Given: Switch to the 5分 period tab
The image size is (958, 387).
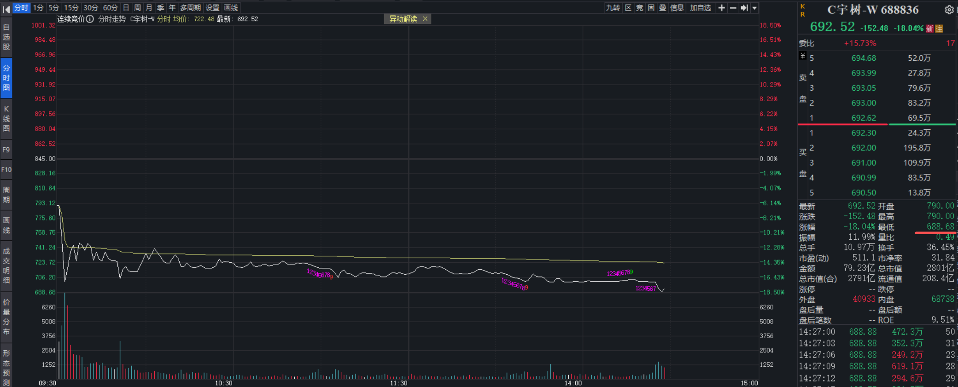Looking at the screenshot, I should 54,8.
